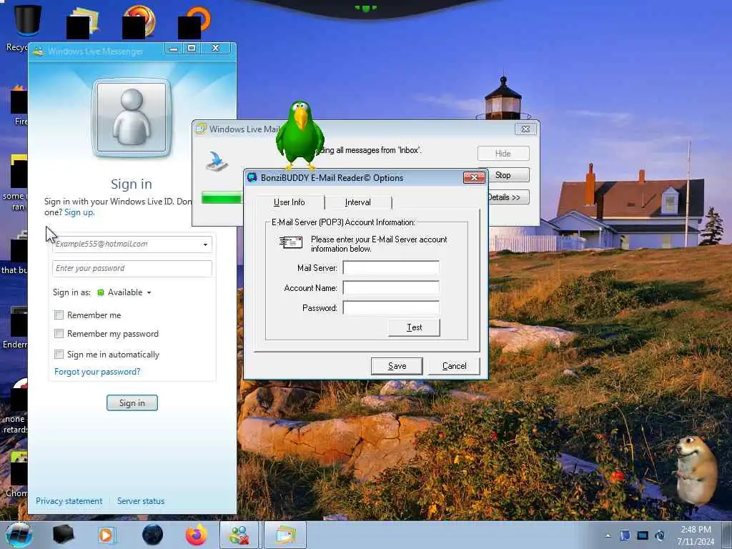Click the envelope icon in POP3 info
Image resolution: width=732 pixels, height=549 pixels.
tap(291, 242)
